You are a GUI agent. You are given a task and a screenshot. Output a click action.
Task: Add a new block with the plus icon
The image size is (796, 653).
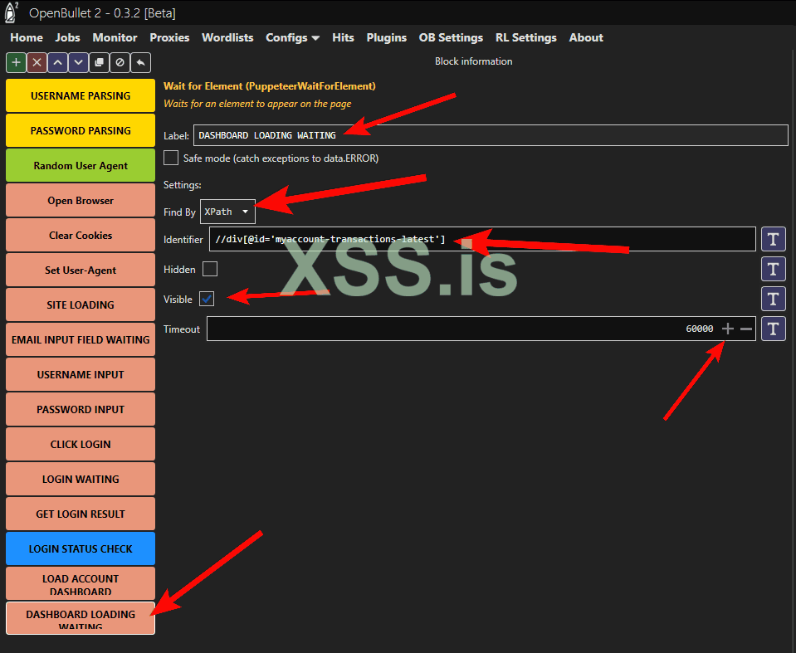tap(17, 63)
